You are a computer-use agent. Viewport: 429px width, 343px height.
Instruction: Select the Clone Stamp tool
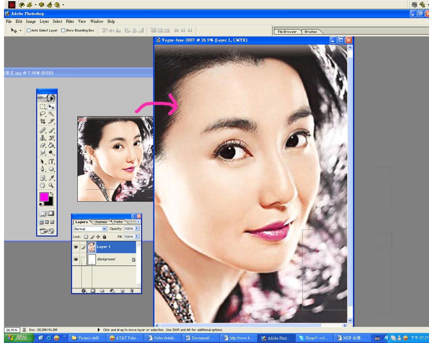43,138
